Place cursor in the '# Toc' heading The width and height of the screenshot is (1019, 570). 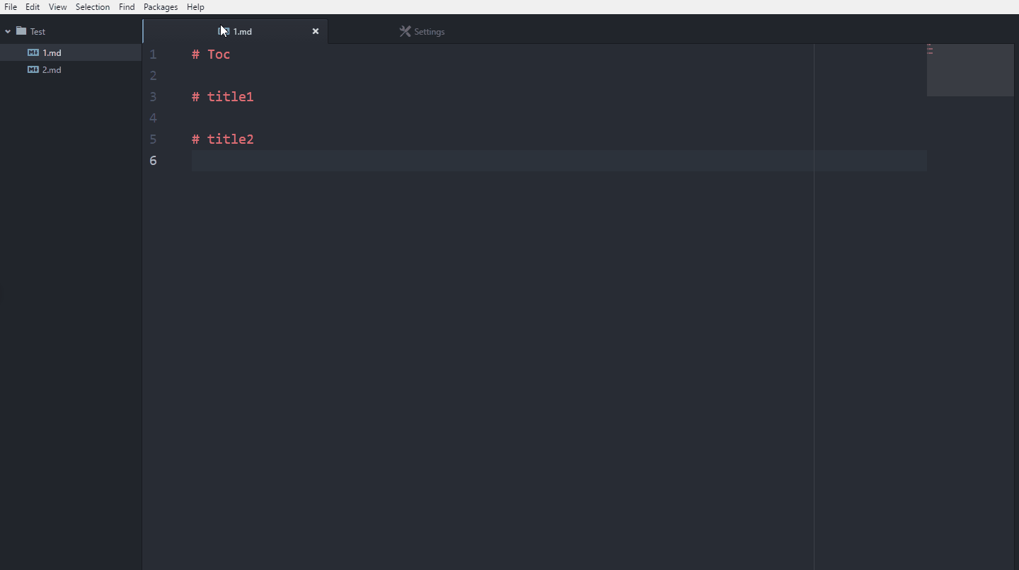[211, 54]
